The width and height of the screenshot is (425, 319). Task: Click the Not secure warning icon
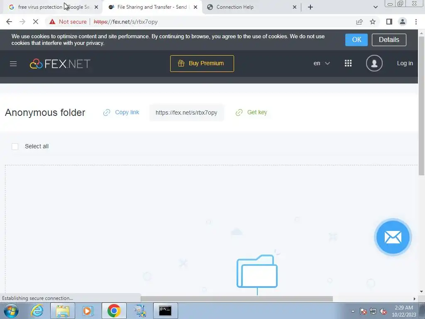point(52,22)
